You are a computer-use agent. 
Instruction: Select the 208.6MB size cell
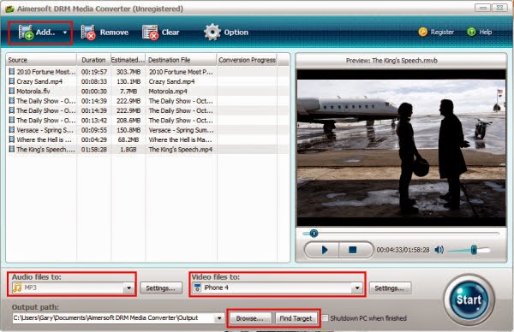click(128, 121)
